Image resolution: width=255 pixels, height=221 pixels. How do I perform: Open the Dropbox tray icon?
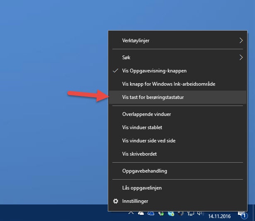(x=161, y=214)
